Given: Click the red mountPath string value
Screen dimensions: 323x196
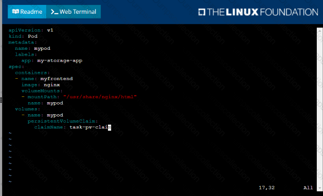Looking at the screenshot, I should pos(100,96).
